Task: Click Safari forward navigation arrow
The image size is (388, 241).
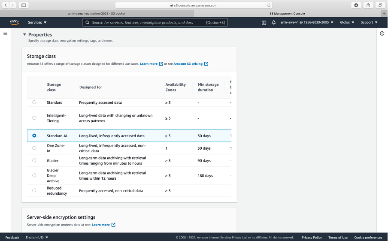Action: 12,5
